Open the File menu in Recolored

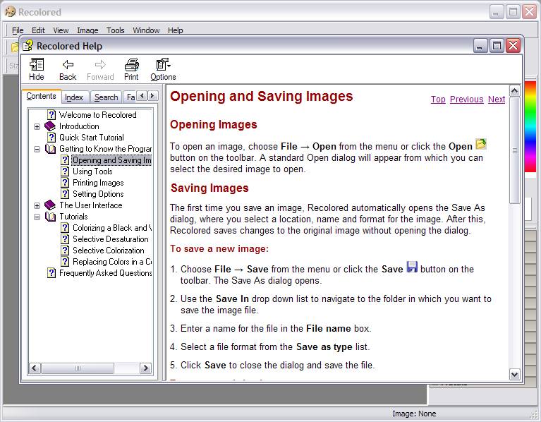point(18,30)
